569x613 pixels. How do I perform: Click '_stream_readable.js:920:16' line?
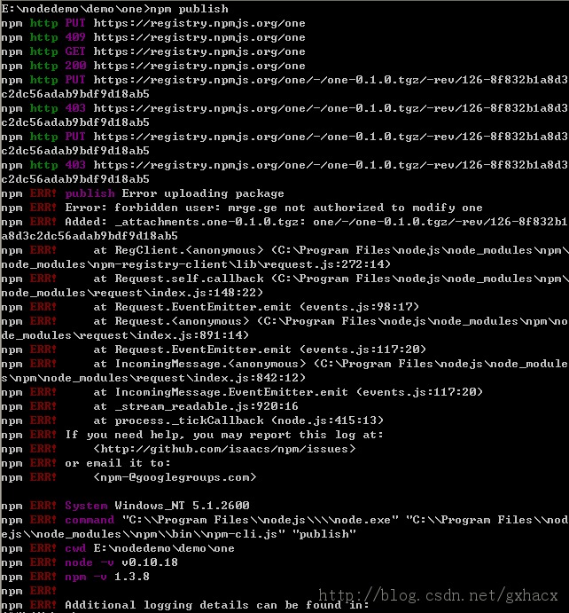pyautogui.click(x=207, y=406)
